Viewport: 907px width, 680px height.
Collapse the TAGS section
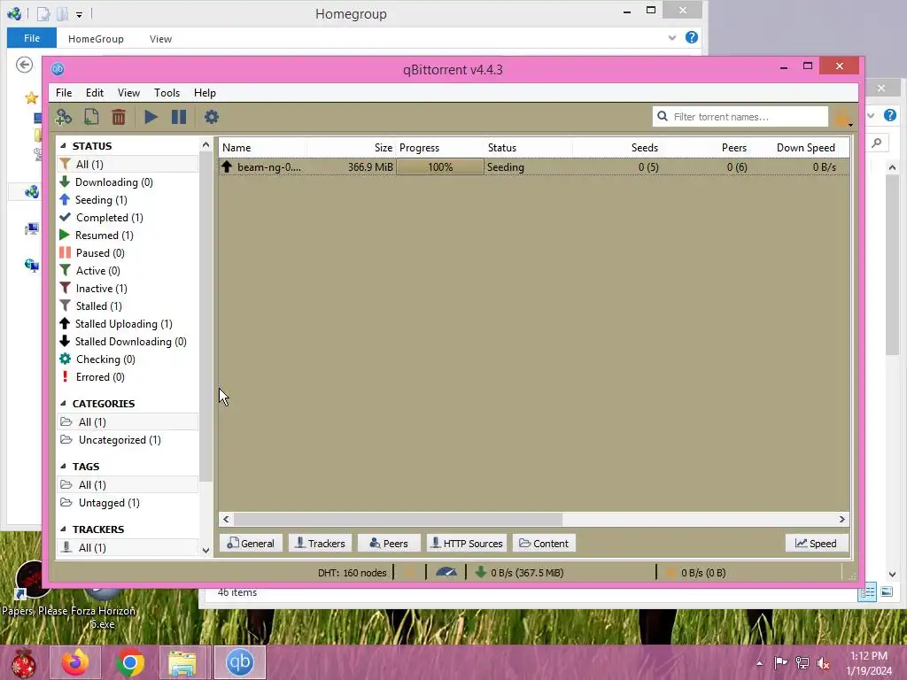coord(63,466)
